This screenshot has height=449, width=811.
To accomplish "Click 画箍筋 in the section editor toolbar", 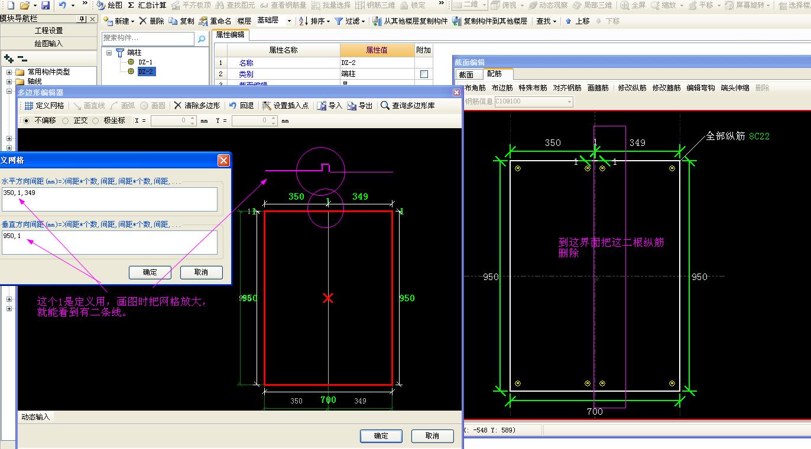I will tap(598, 88).
